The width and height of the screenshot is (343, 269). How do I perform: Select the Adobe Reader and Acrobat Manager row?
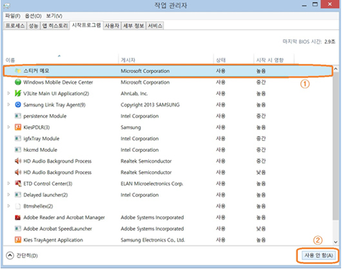click(168, 217)
